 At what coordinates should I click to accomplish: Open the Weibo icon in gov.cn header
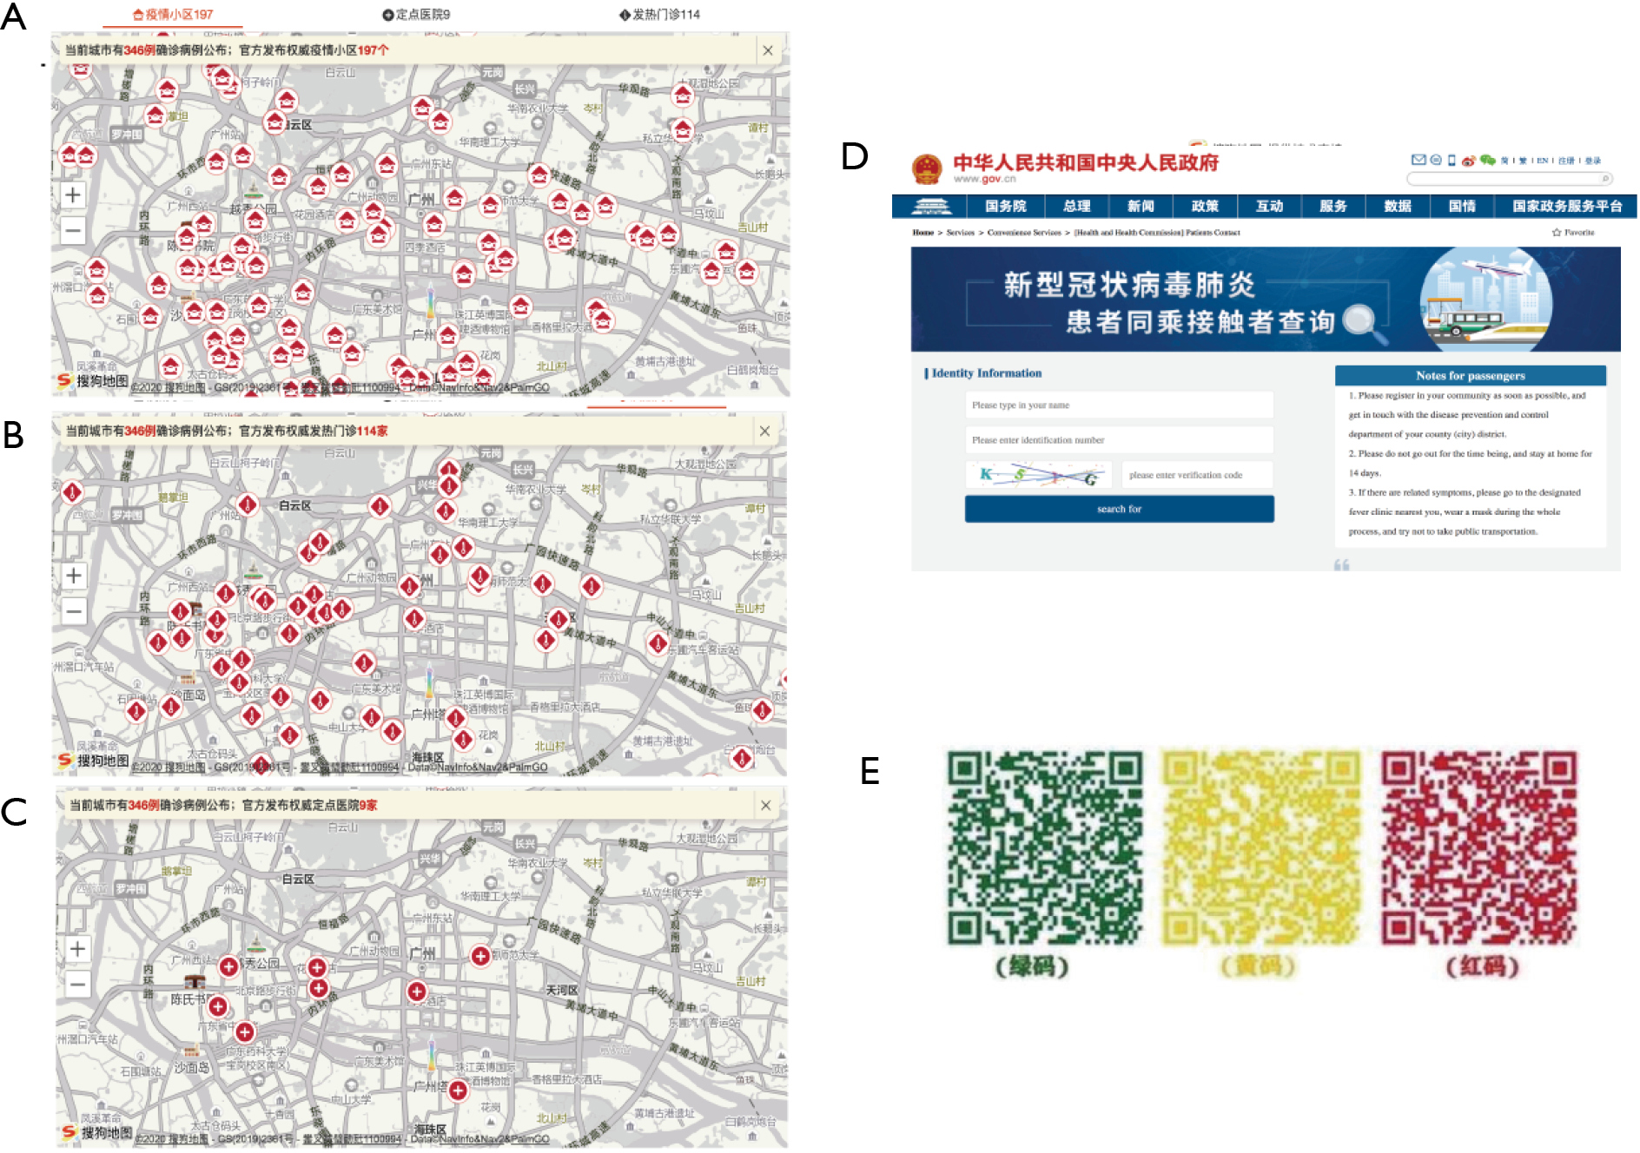[x=1469, y=161]
